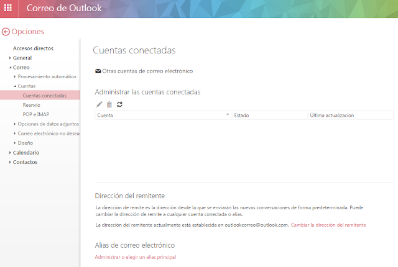Image resolution: width=398 pixels, height=267 pixels.
Task: Select Accesos directos in sidebar
Action: (x=33, y=48)
